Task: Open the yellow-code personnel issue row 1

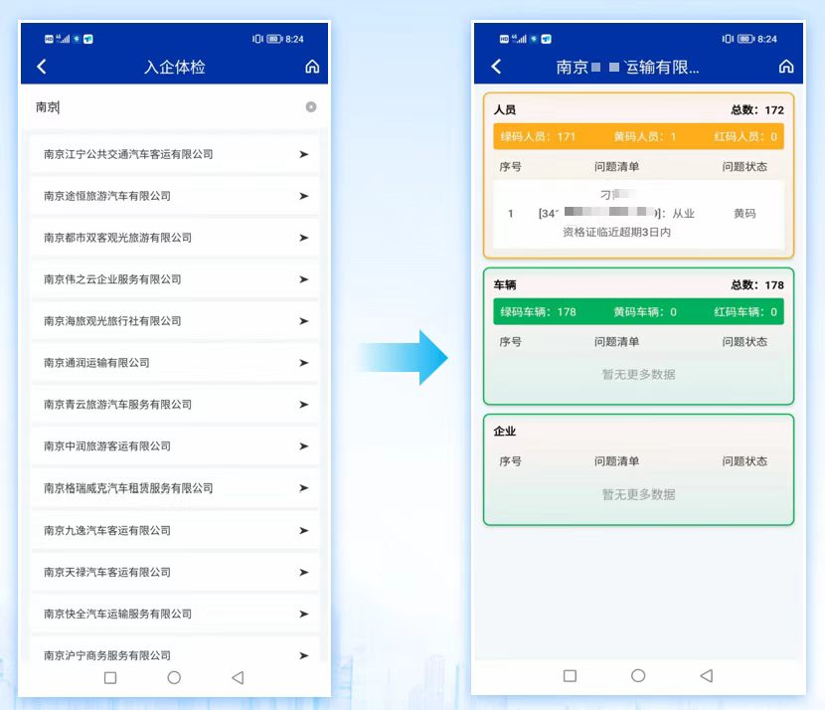Action: [x=638, y=214]
